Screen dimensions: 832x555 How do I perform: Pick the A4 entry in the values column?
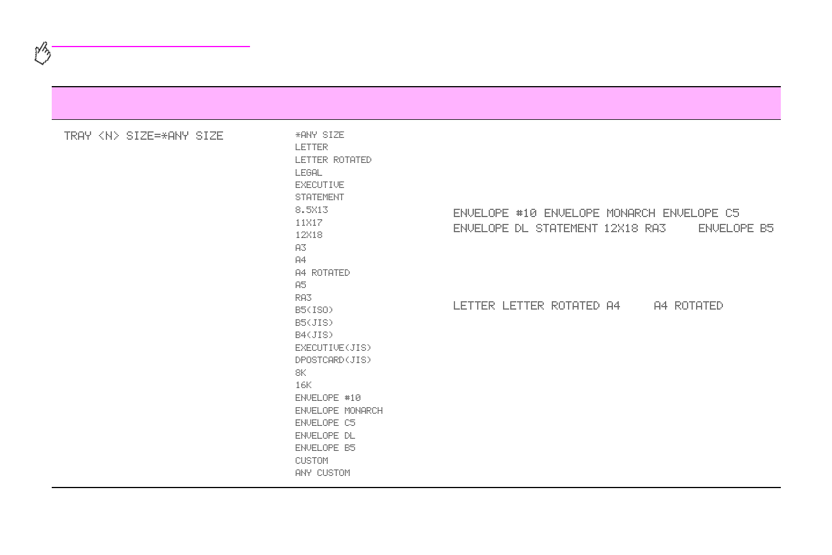pyautogui.click(x=300, y=260)
